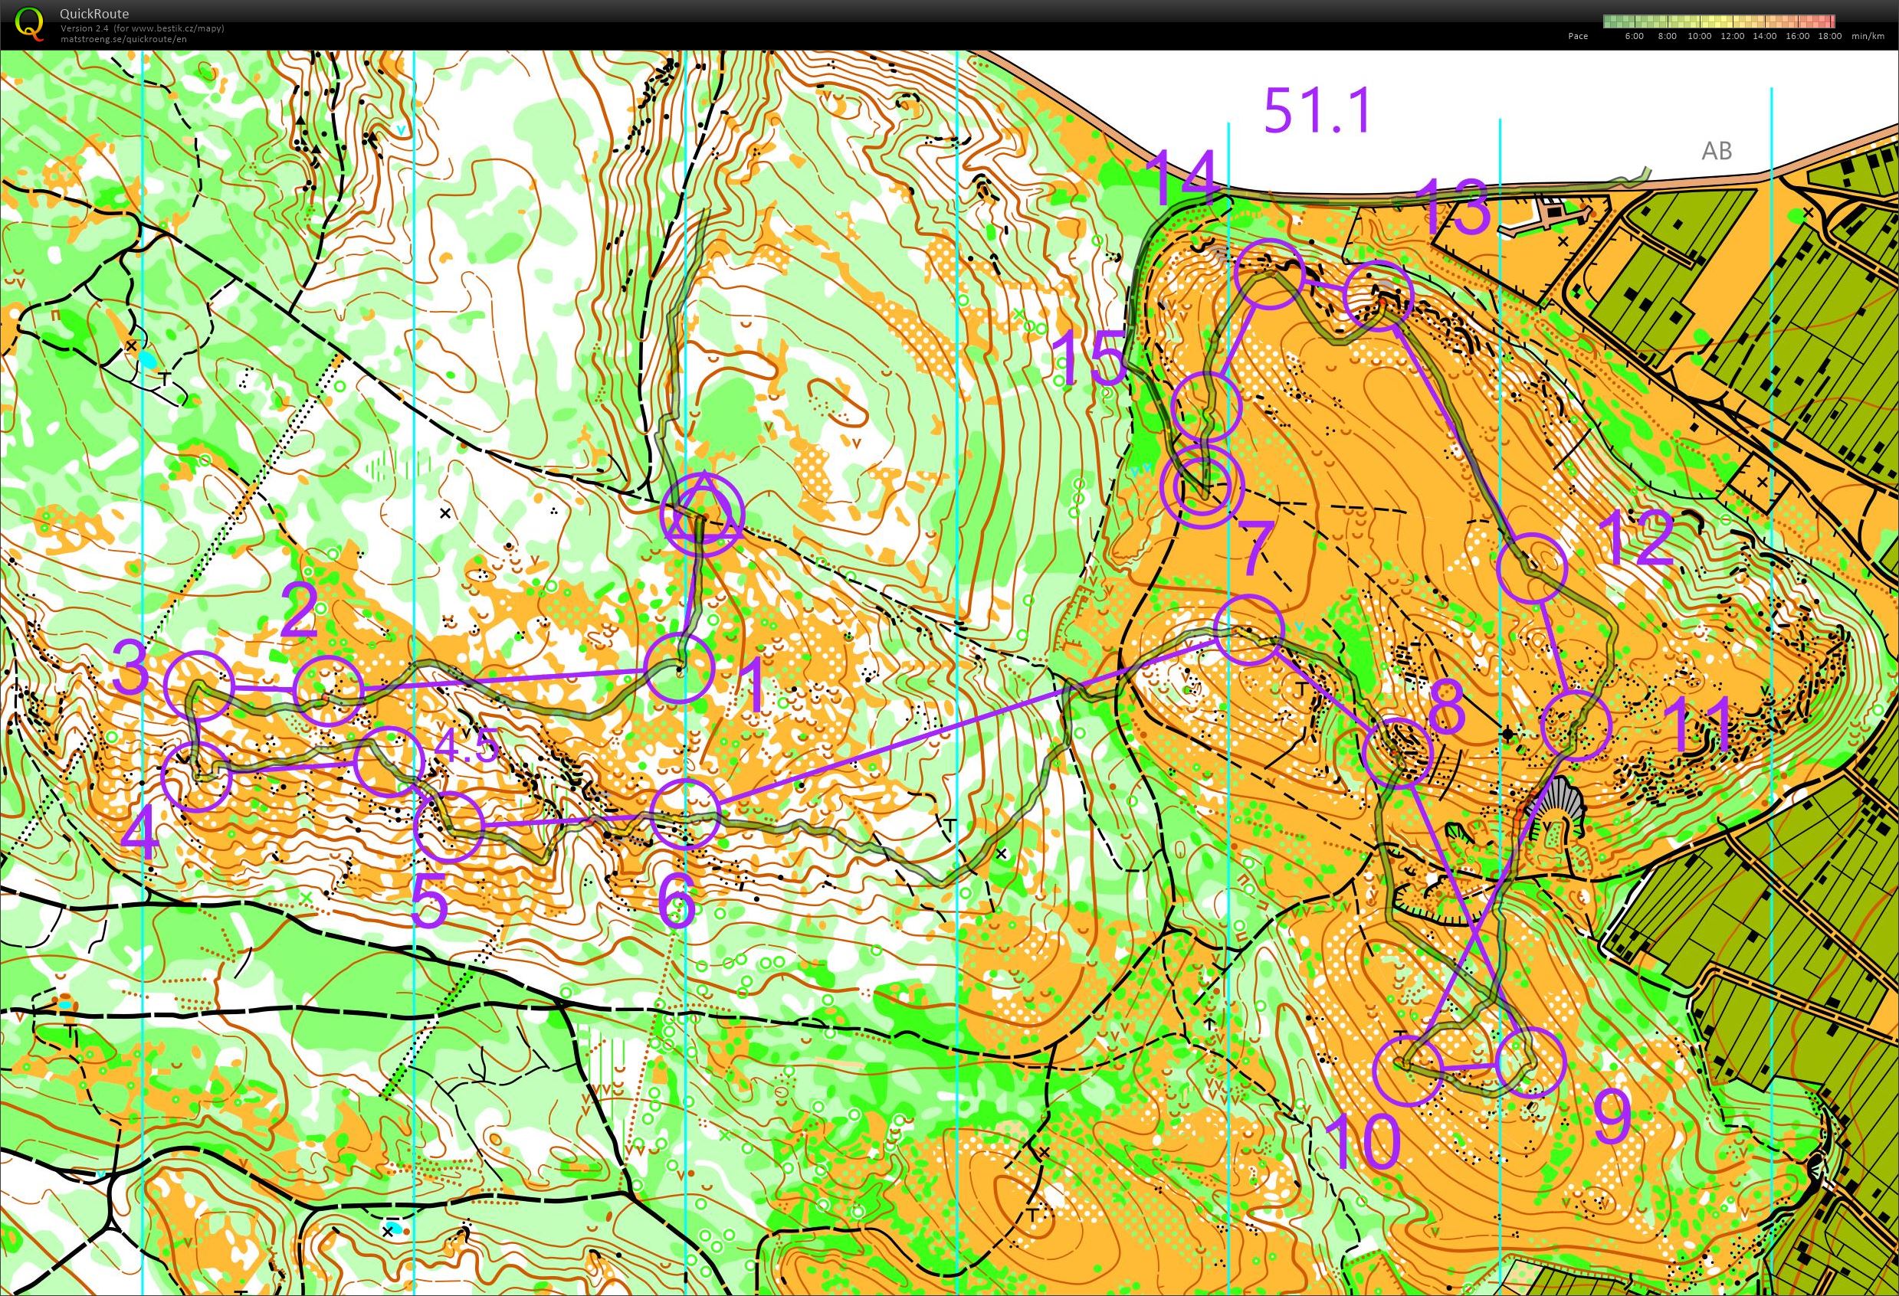Select control circle number 6
This screenshot has height=1296, width=1899.
pos(685,813)
